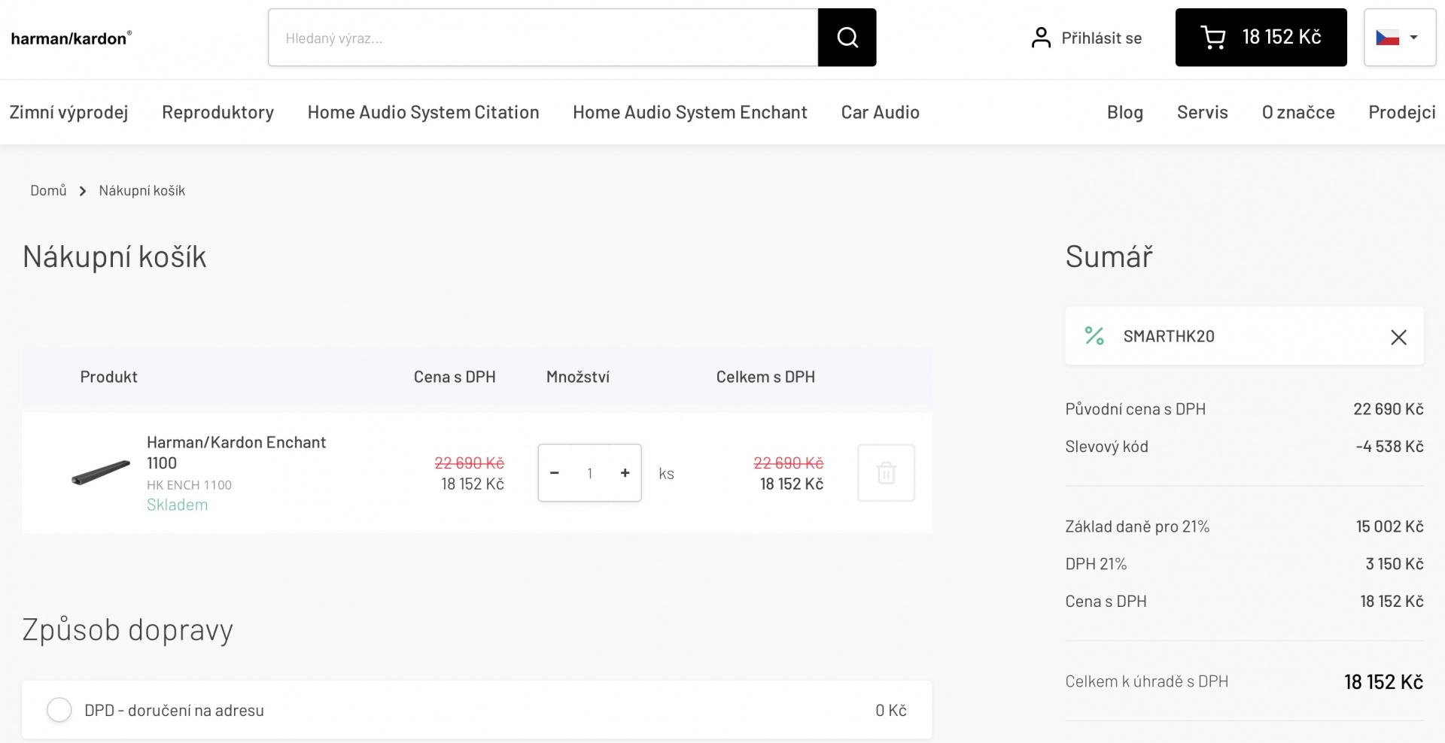This screenshot has width=1445, height=743.
Task: Remove the SMARTHK20 discount code
Action: click(1398, 337)
